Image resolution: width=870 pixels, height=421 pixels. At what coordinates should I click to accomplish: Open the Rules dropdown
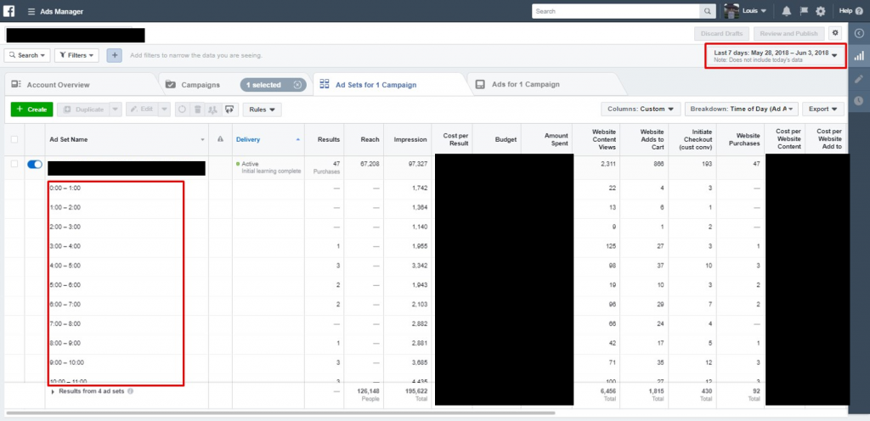[262, 109]
